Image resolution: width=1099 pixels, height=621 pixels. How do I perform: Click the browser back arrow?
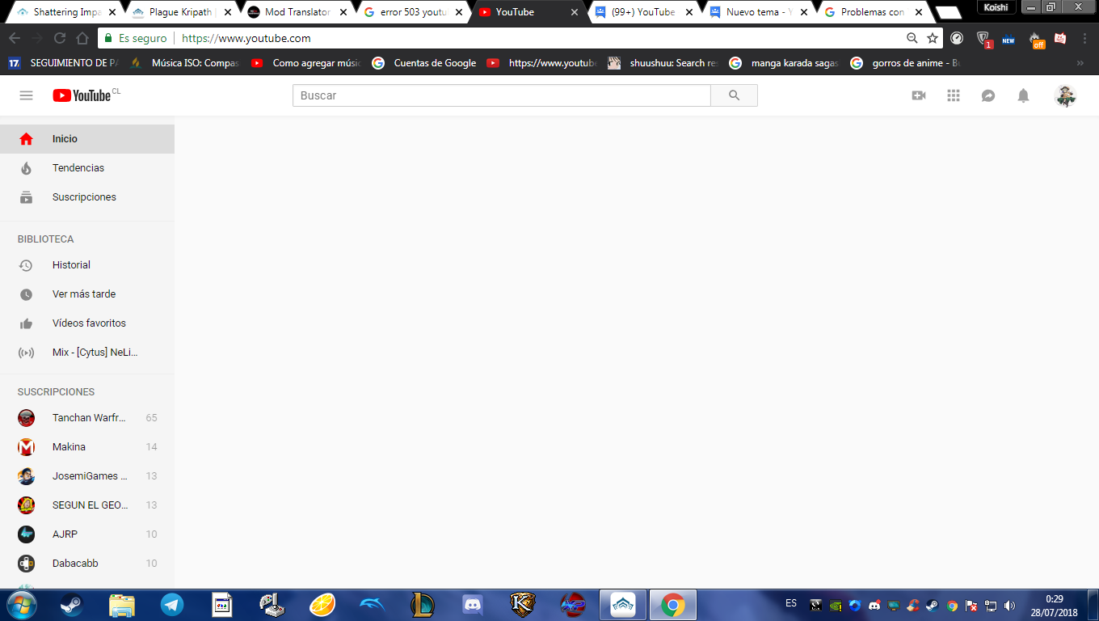pos(15,38)
